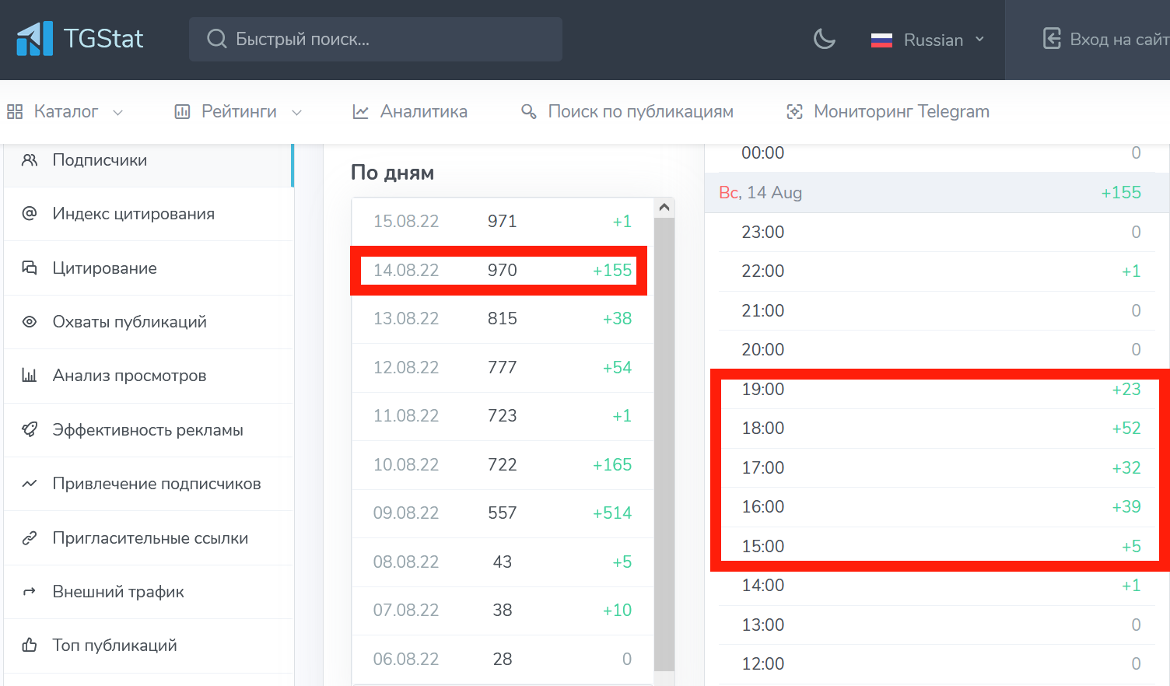Open the Аналитика menu item
Viewport: 1170px width, 686px height.
[x=410, y=112]
